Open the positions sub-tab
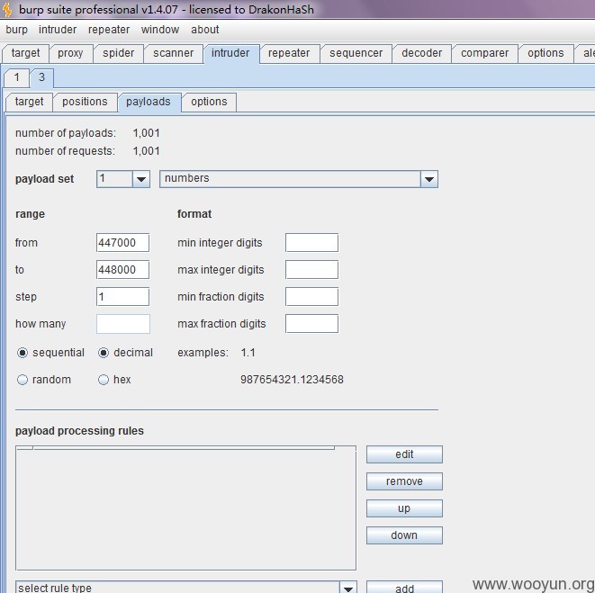 [x=85, y=102]
